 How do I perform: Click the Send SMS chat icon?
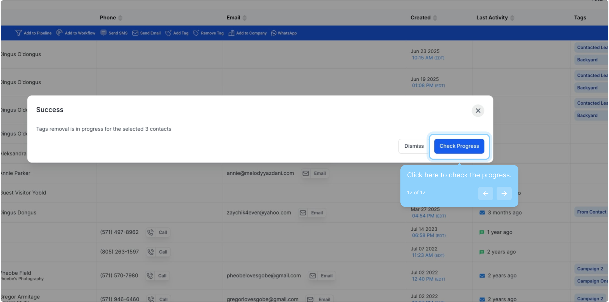click(x=103, y=33)
